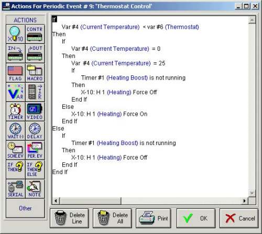This screenshot has width=262, height=234.
Task: Confirm with the OK button
Action: (196, 218)
